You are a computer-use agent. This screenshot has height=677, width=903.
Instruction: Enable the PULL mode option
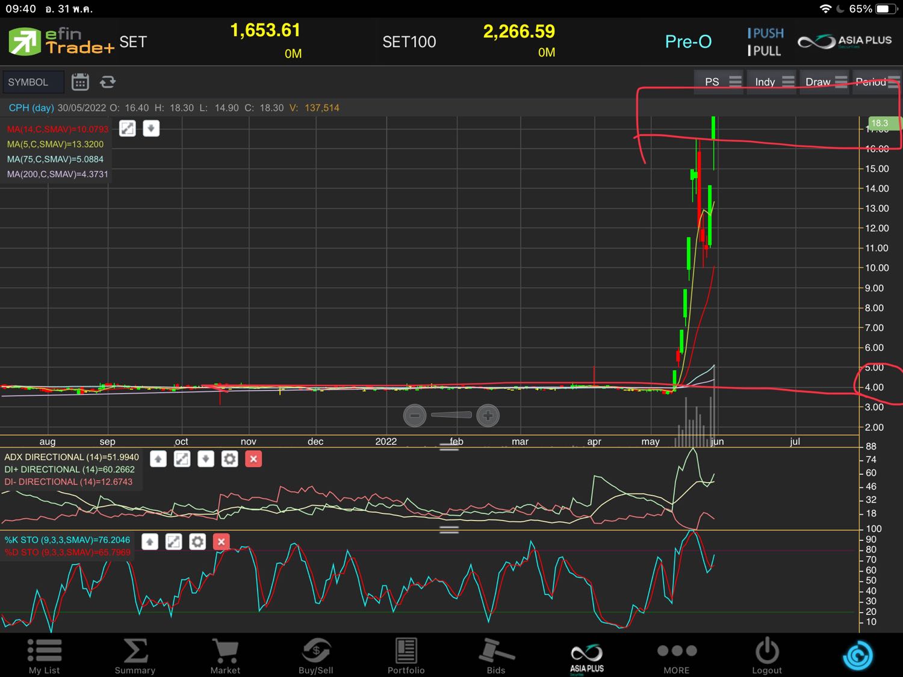(x=764, y=51)
